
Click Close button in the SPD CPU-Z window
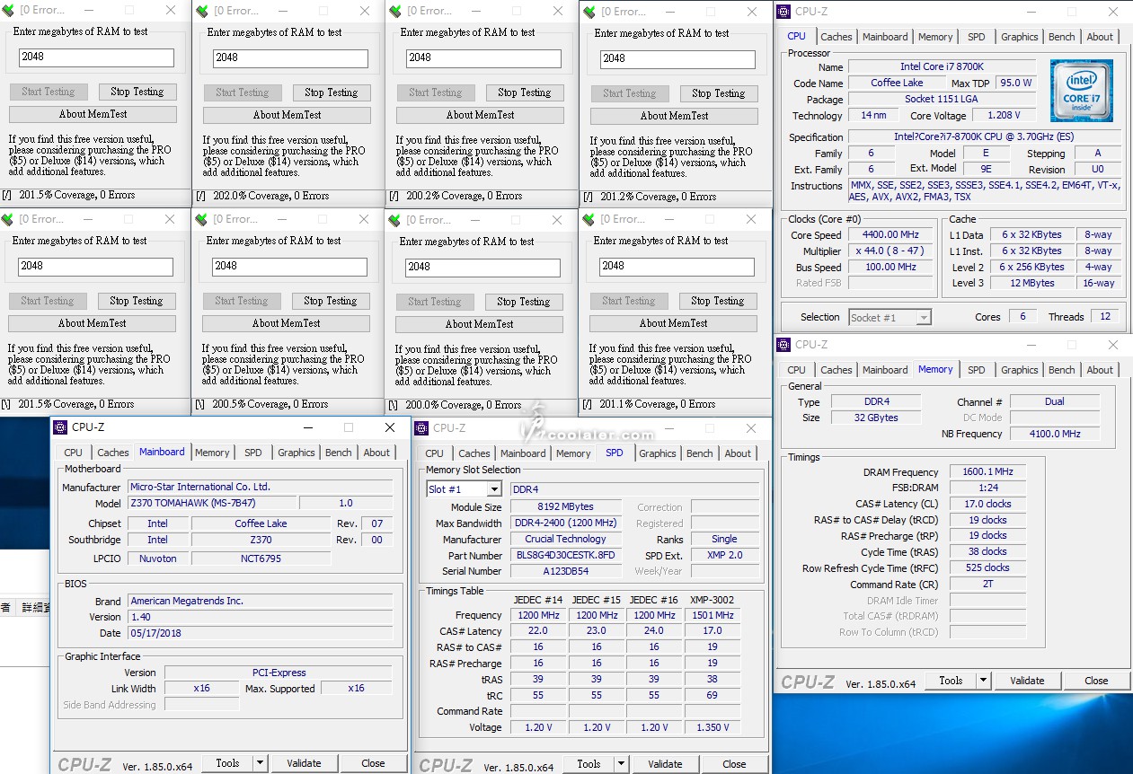[734, 764]
